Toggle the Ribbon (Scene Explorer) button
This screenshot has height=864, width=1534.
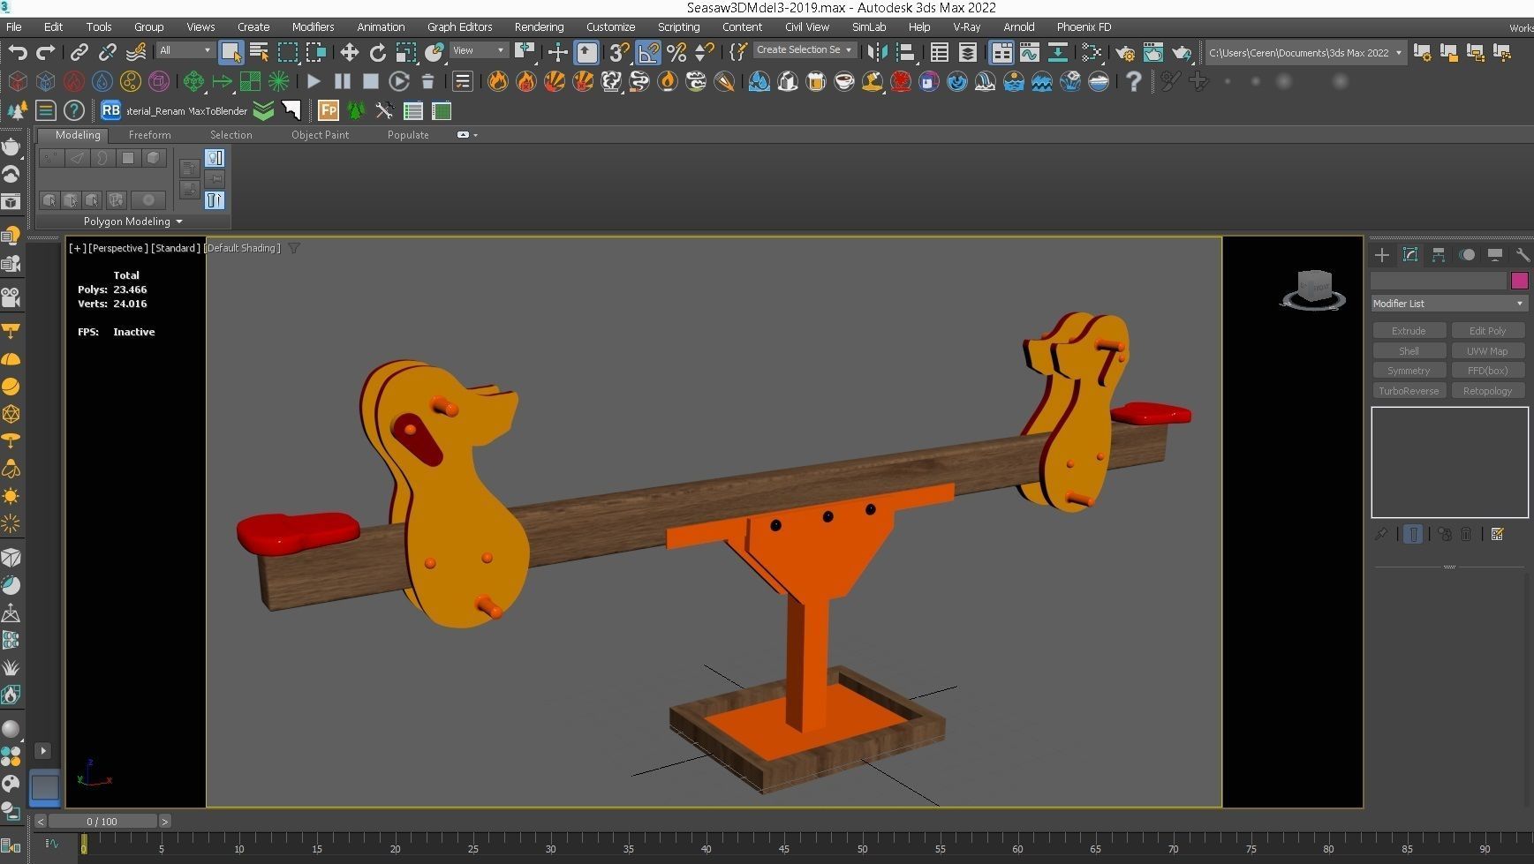[1001, 52]
